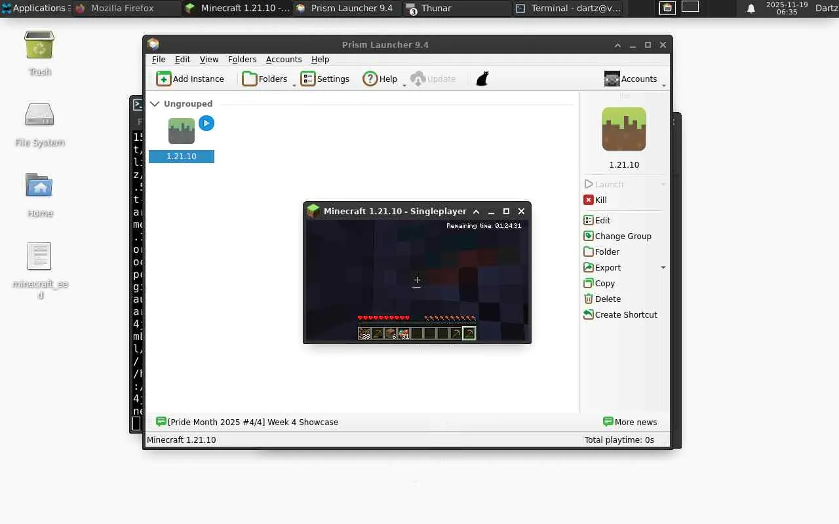Click the Folders toolbar folder icon
Image resolution: width=839 pixels, height=524 pixels.
coord(249,79)
